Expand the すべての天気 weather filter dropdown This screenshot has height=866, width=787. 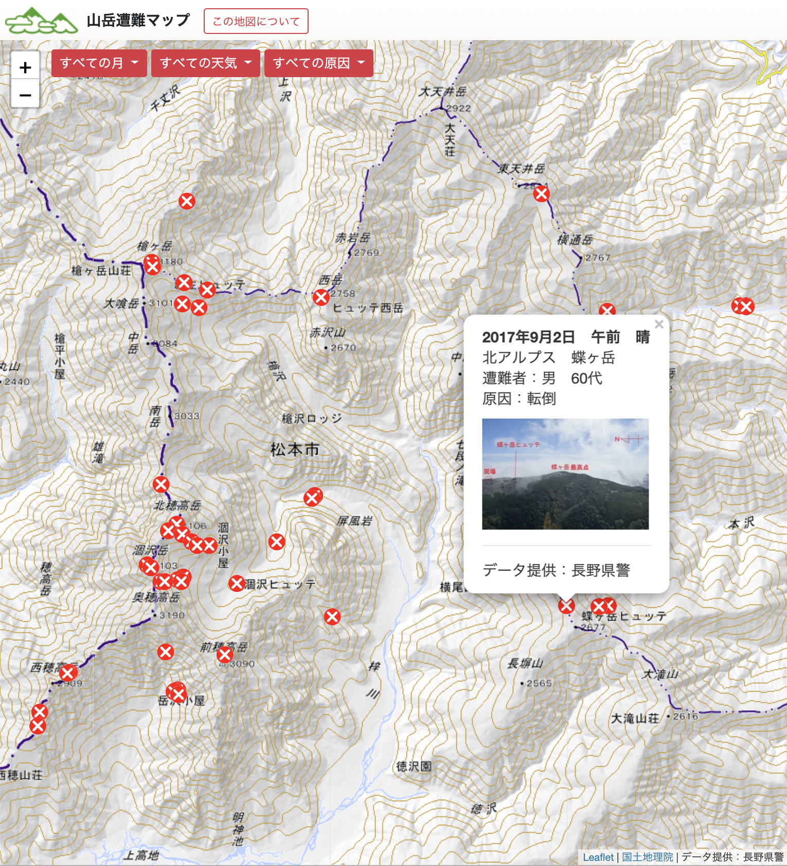click(205, 63)
